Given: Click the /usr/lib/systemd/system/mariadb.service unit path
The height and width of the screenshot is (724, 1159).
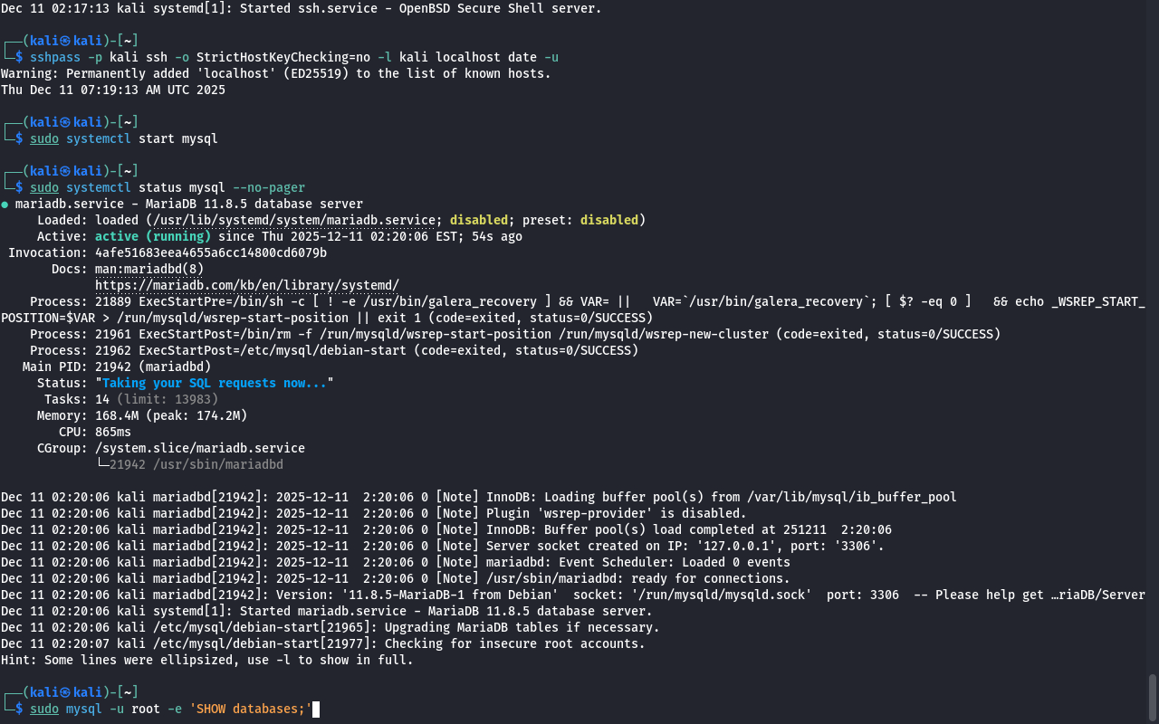Looking at the screenshot, I should [x=293, y=220].
